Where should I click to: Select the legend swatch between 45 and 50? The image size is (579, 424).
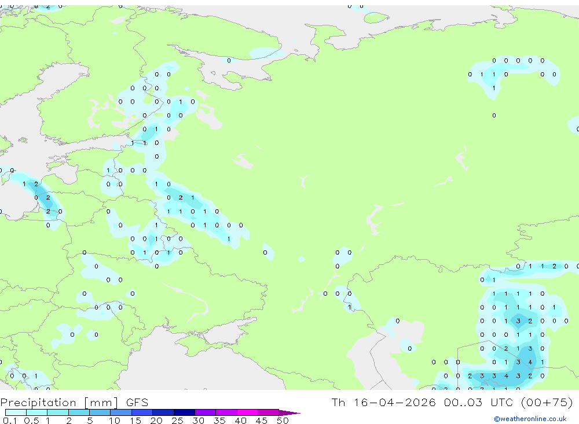click(269, 412)
